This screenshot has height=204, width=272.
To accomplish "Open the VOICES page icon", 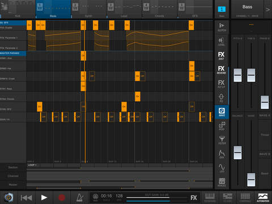I will pyautogui.click(x=222, y=182).
